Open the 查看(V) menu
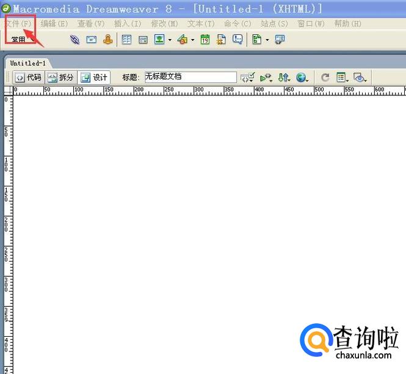The image size is (406, 374). 91,24
